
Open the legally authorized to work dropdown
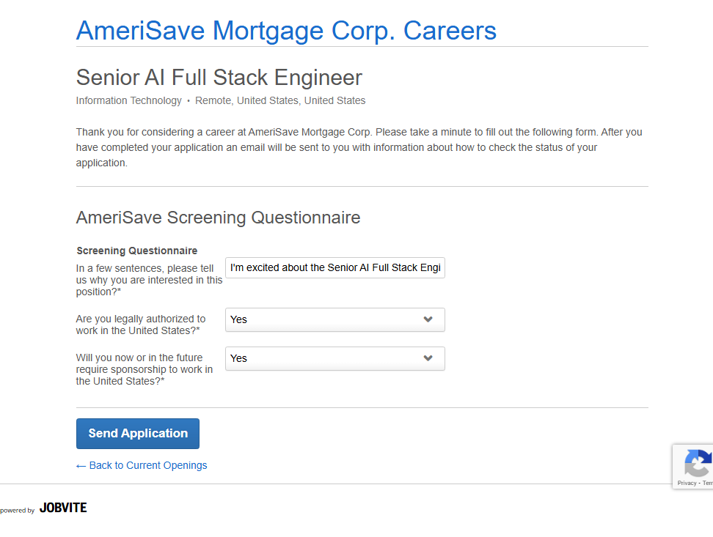(x=334, y=319)
